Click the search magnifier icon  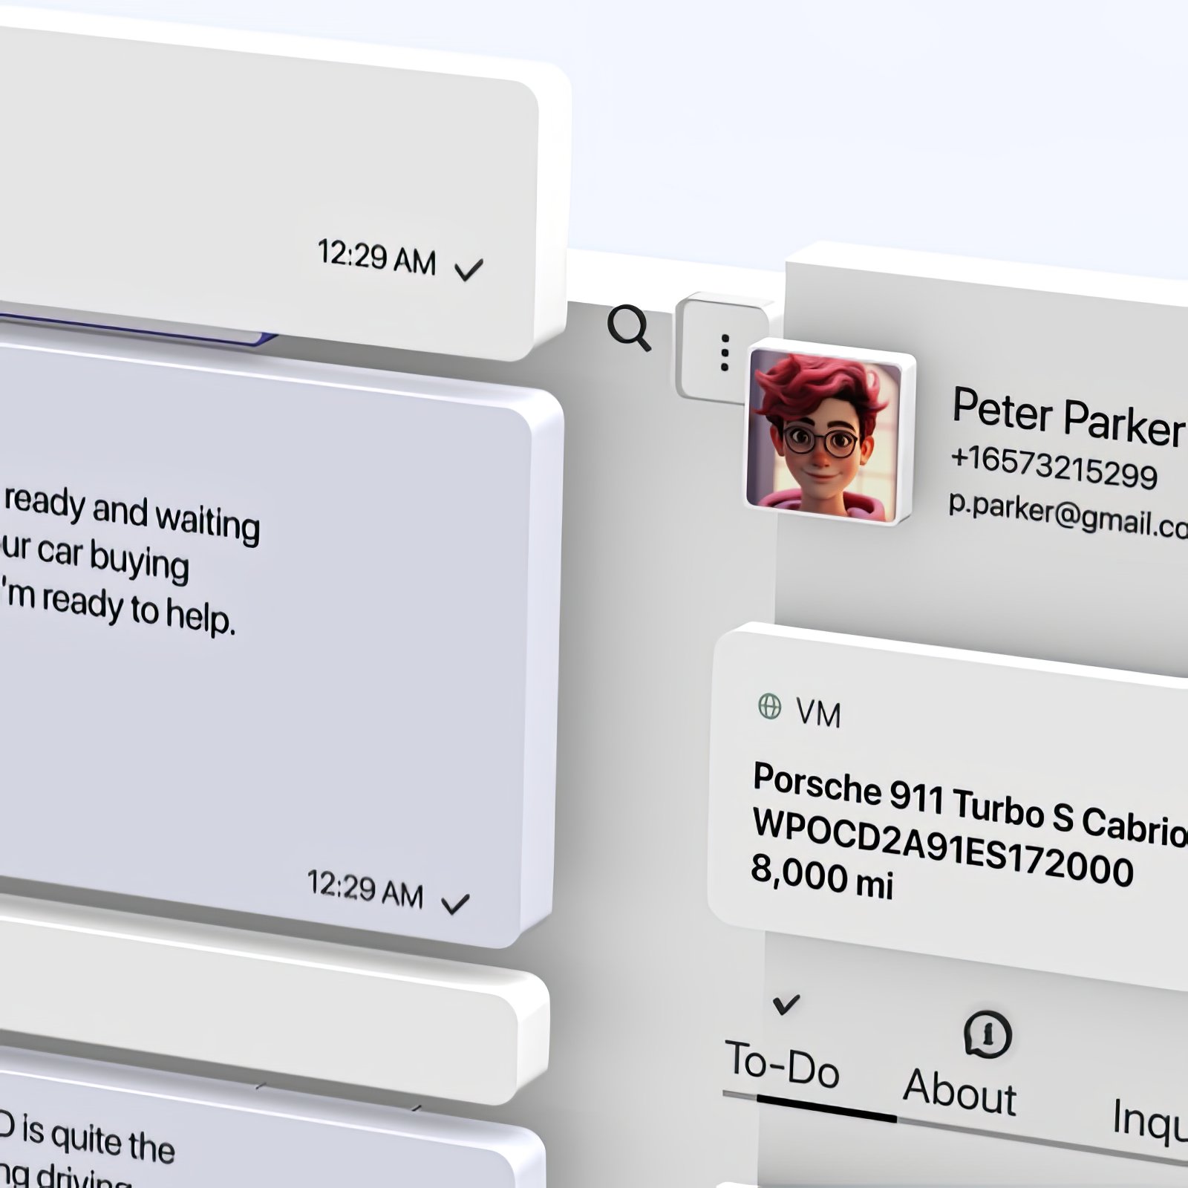tap(629, 327)
